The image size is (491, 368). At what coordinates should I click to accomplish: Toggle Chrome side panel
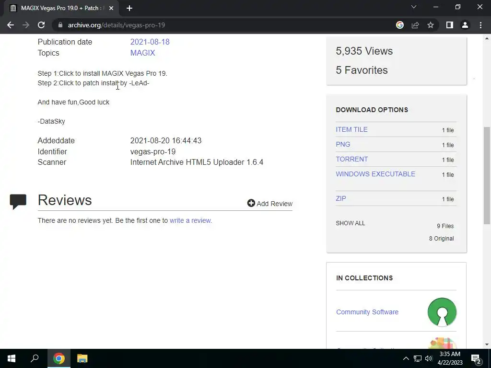point(450,25)
